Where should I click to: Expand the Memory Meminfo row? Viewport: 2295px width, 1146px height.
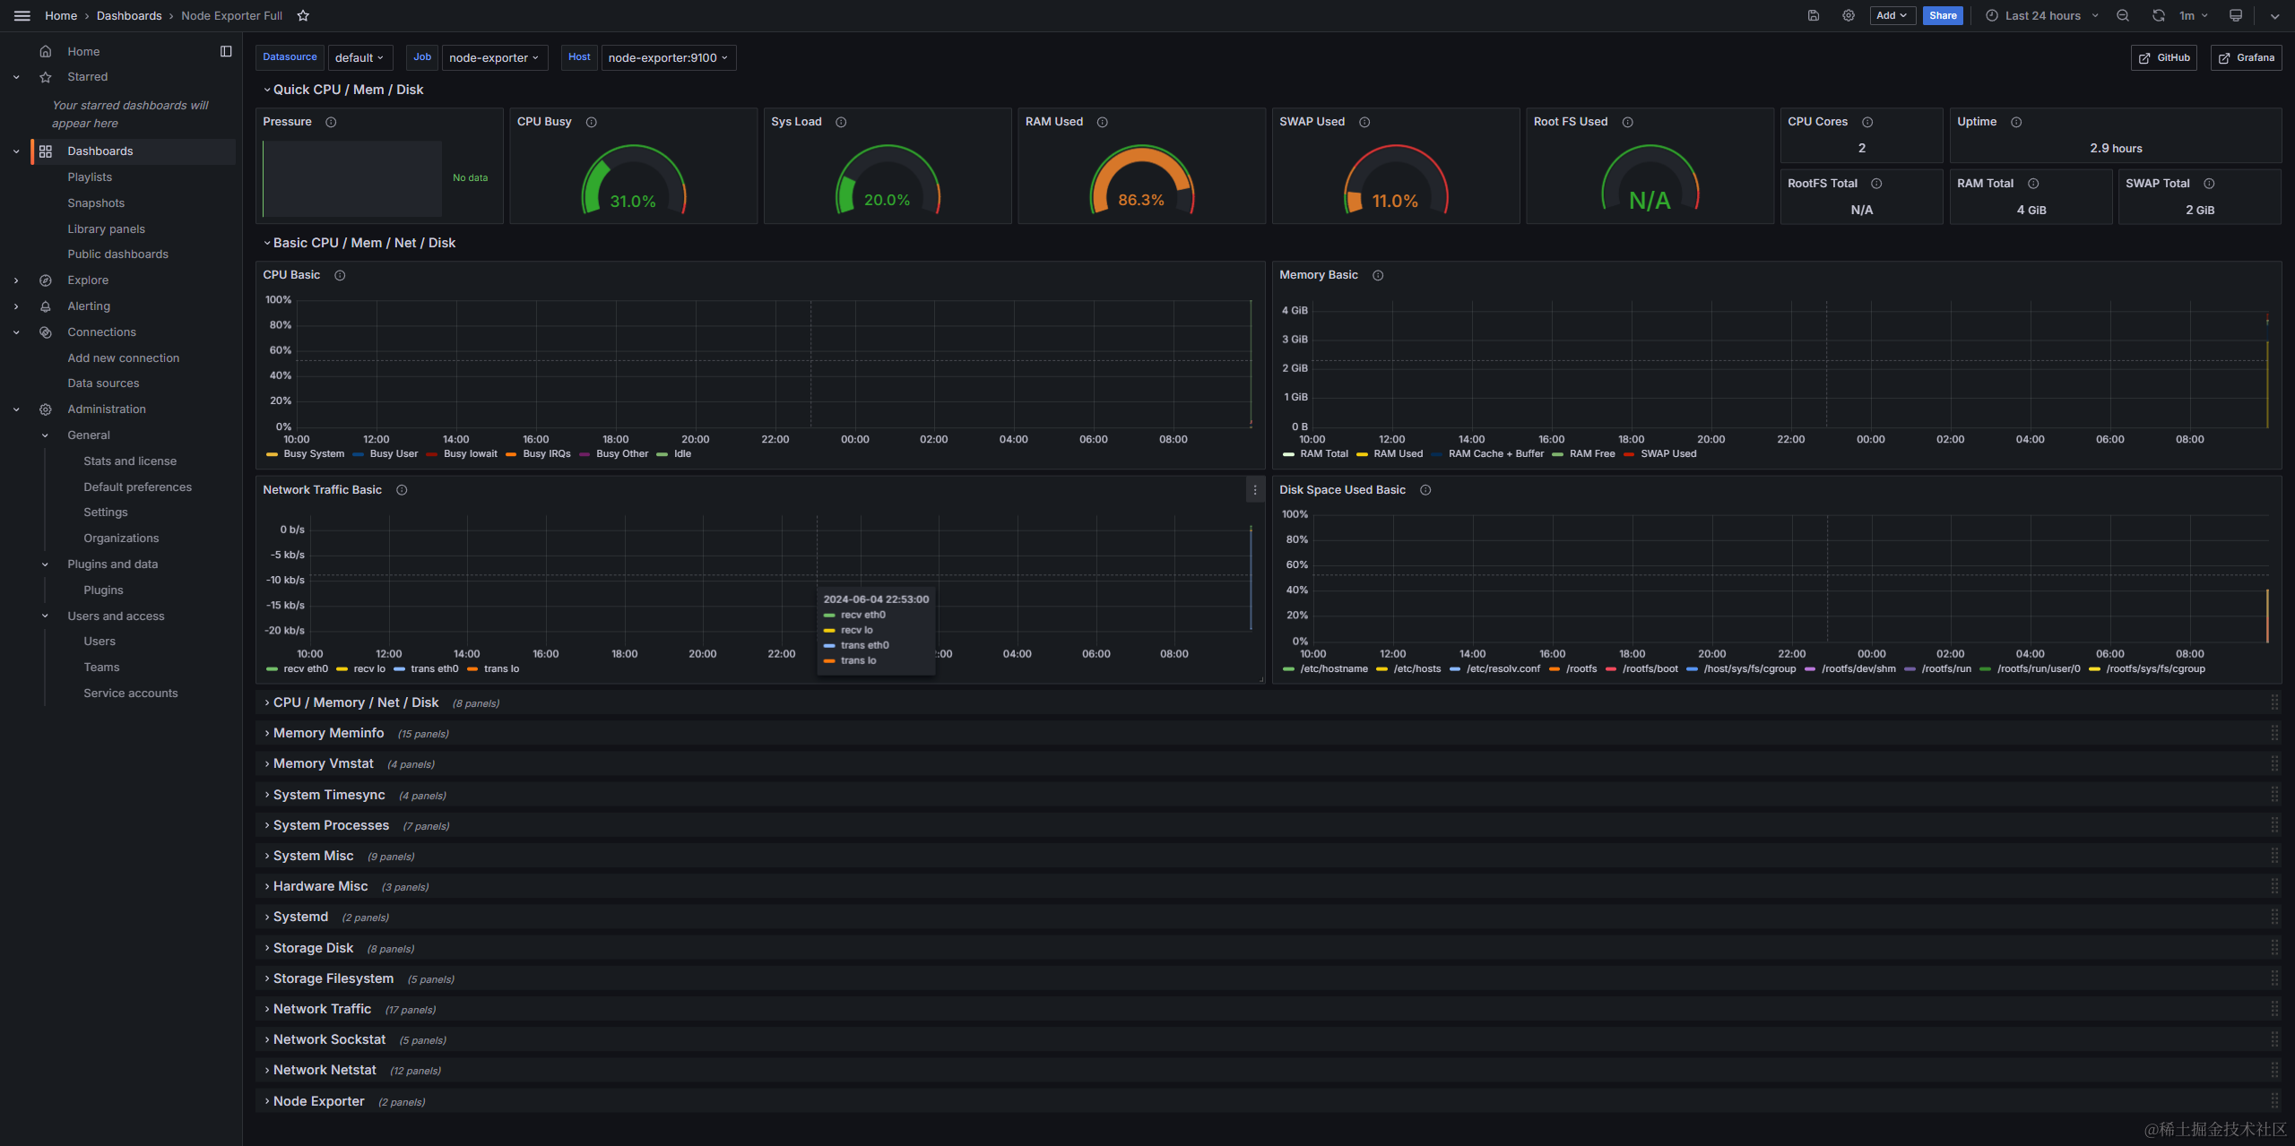(328, 733)
